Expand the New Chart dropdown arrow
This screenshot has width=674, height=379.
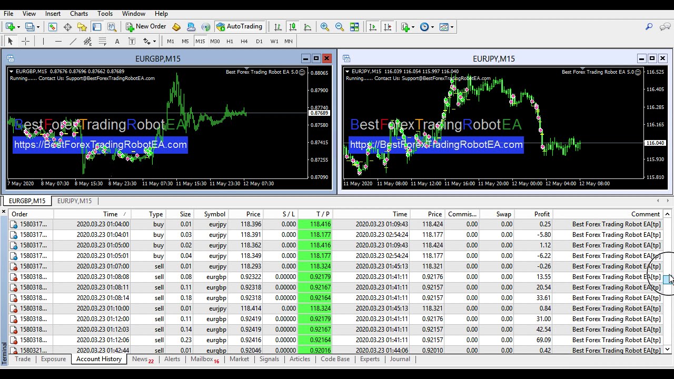point(18,27)
